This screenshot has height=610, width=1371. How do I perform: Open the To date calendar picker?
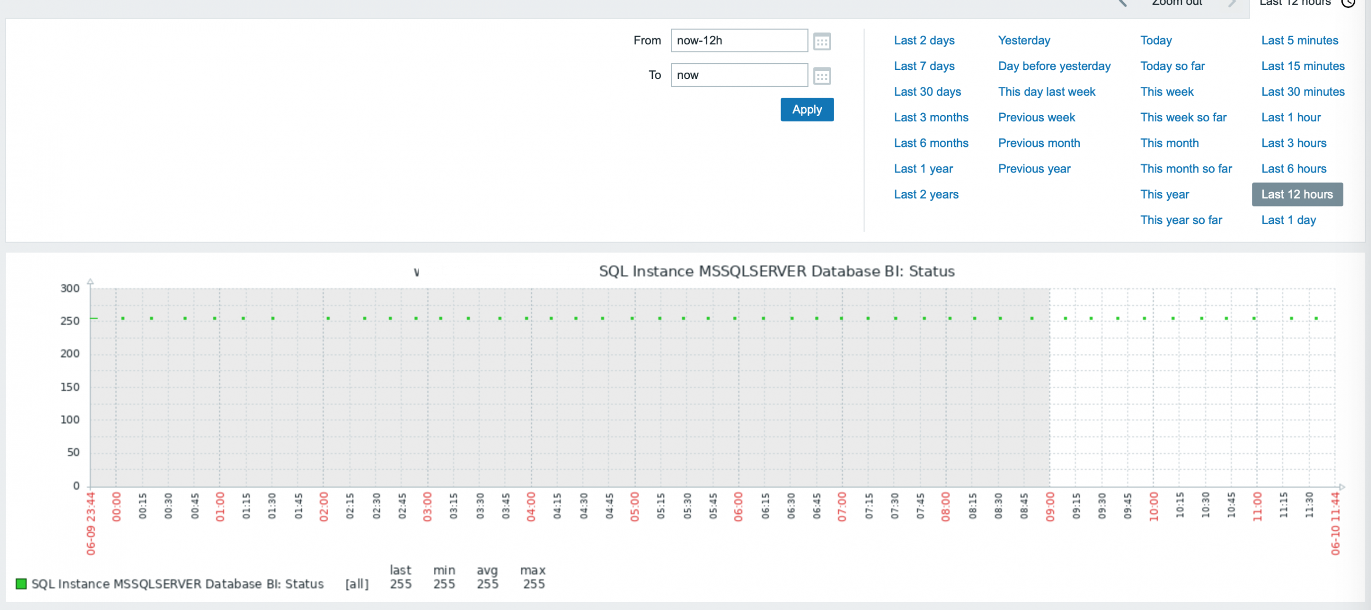822,76
